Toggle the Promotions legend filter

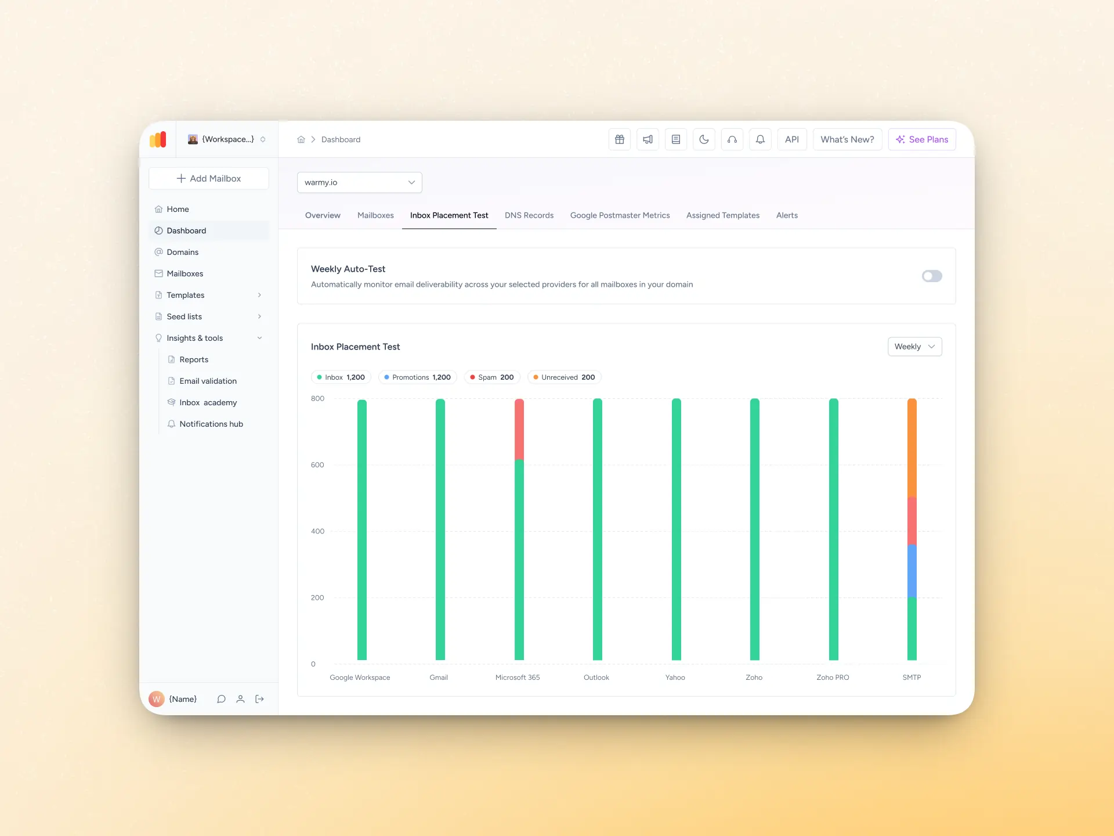418,377
